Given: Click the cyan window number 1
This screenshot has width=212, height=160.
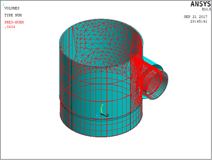Looking at the screenshot, I should pyautogui.click(x=3, y=4).
